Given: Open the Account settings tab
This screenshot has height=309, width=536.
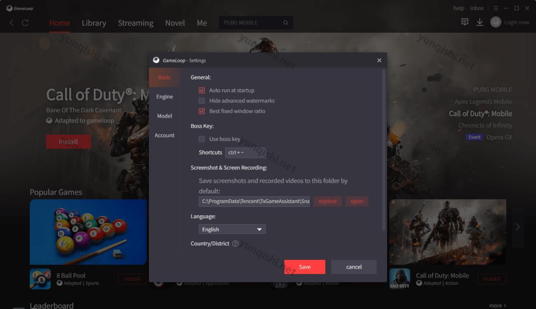Looking at the screenshot, I should (x=165, y=135).
